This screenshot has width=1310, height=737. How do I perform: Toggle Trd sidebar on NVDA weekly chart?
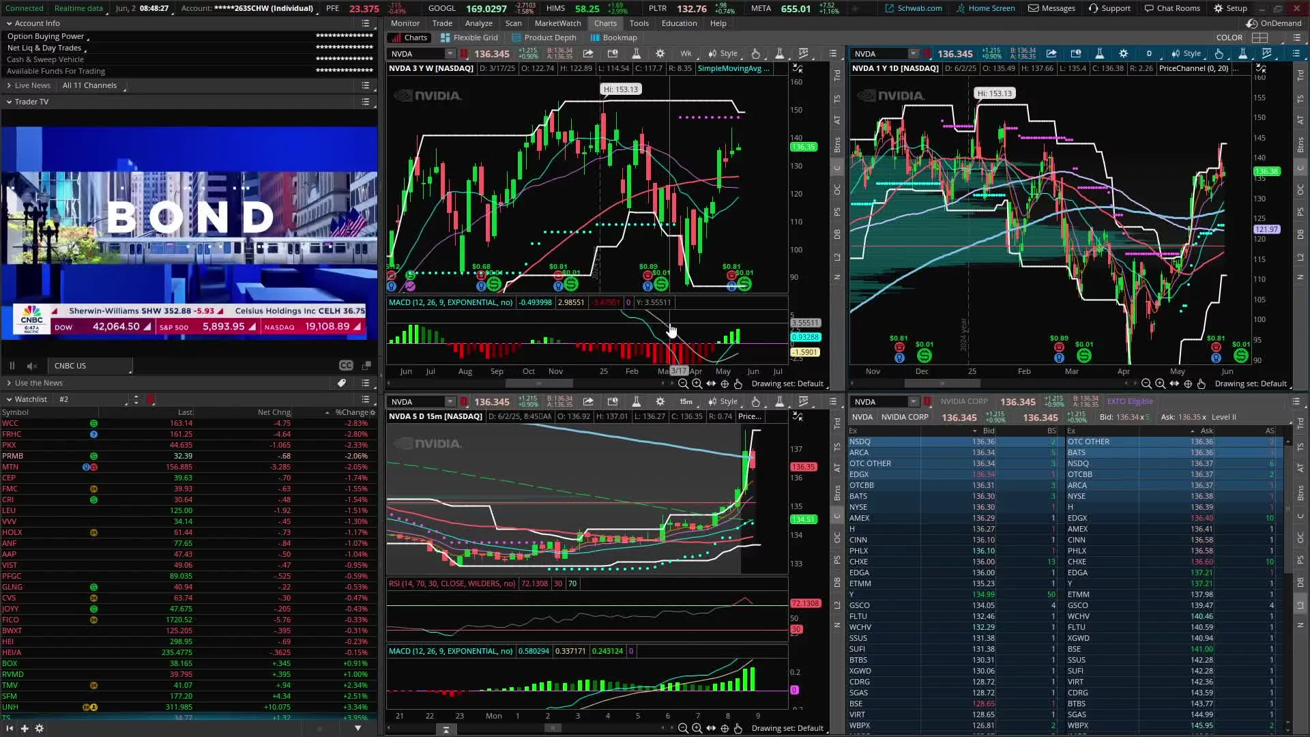pyautogui.click(x=837, y=75)
